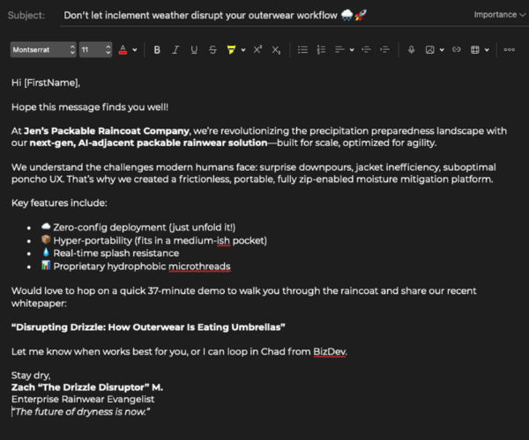Click the italic "The future of dryness is now." line
Viewport: 529px width, 440px height.
tap(81, 412)
